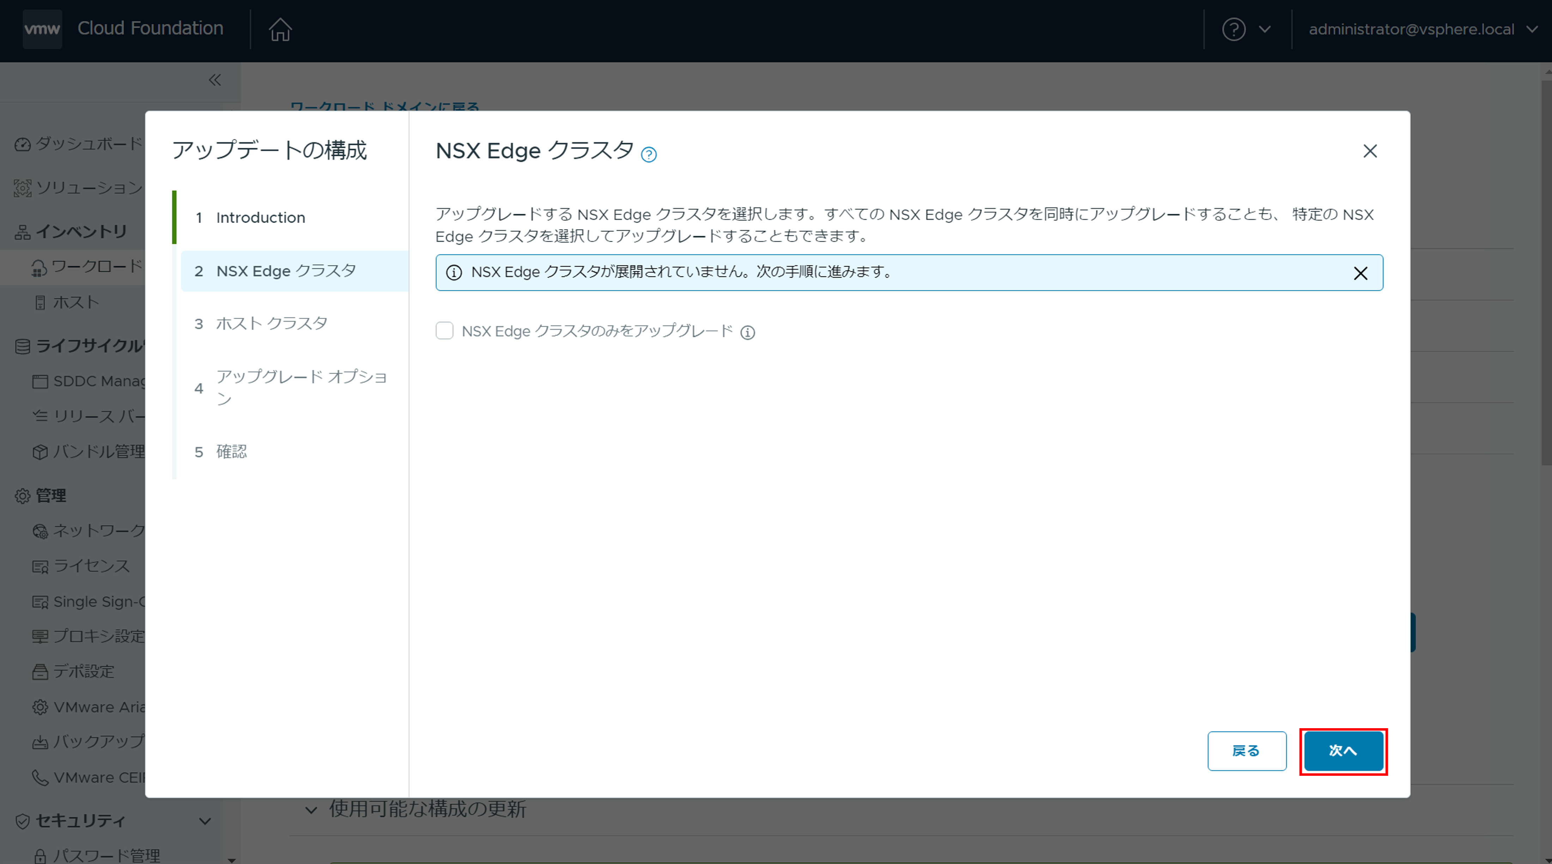Click the ライフサイクル section database icon

pos(22,346)
